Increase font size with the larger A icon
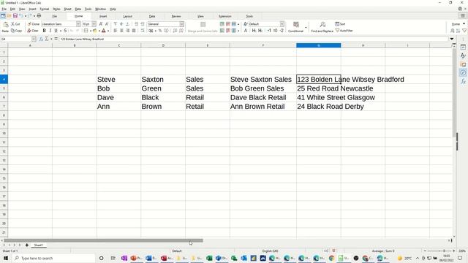The height and width of the screenshot is (263, 468). 101,24
